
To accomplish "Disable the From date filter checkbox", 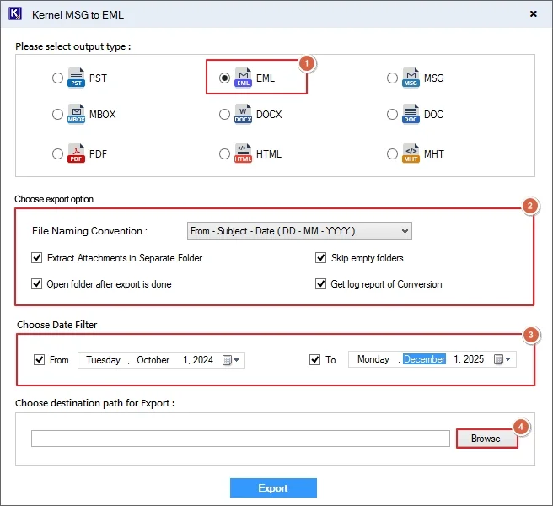I will (39, 360).
